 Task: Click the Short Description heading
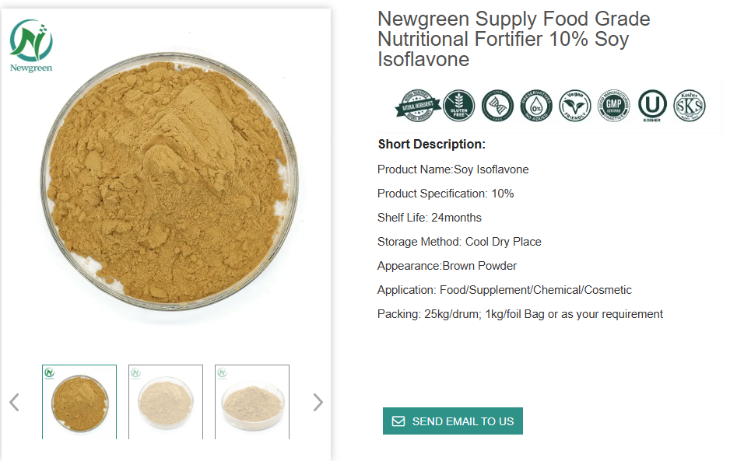(431, 144)
